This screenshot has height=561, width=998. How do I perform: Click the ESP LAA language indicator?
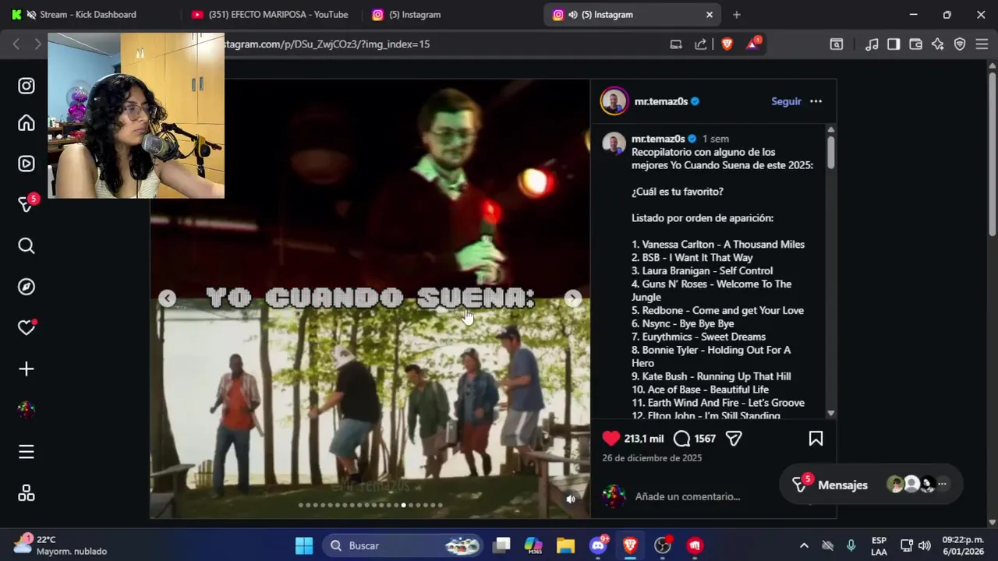point(879,545)
